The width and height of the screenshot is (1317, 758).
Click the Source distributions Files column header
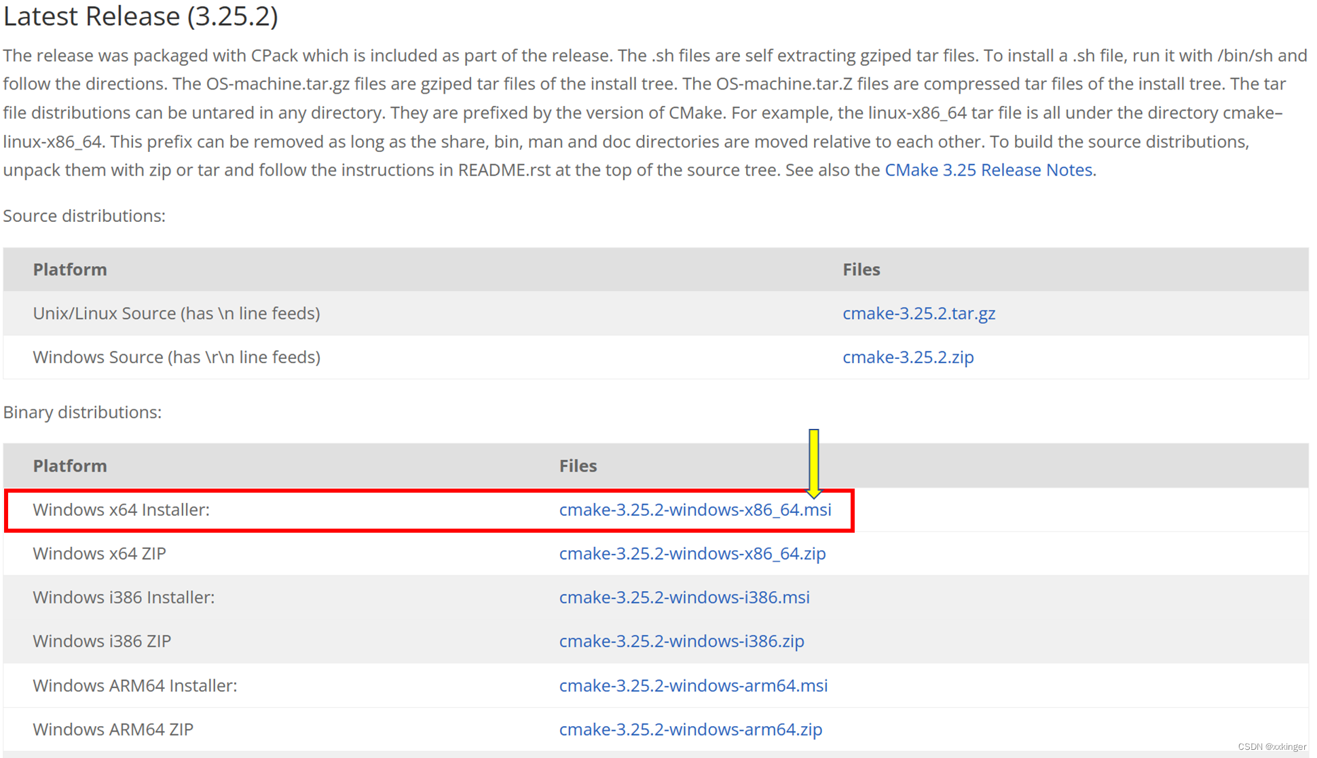(861, 269)
